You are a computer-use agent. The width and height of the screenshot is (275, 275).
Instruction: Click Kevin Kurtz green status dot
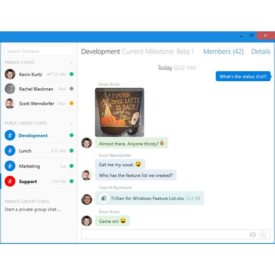71,74
